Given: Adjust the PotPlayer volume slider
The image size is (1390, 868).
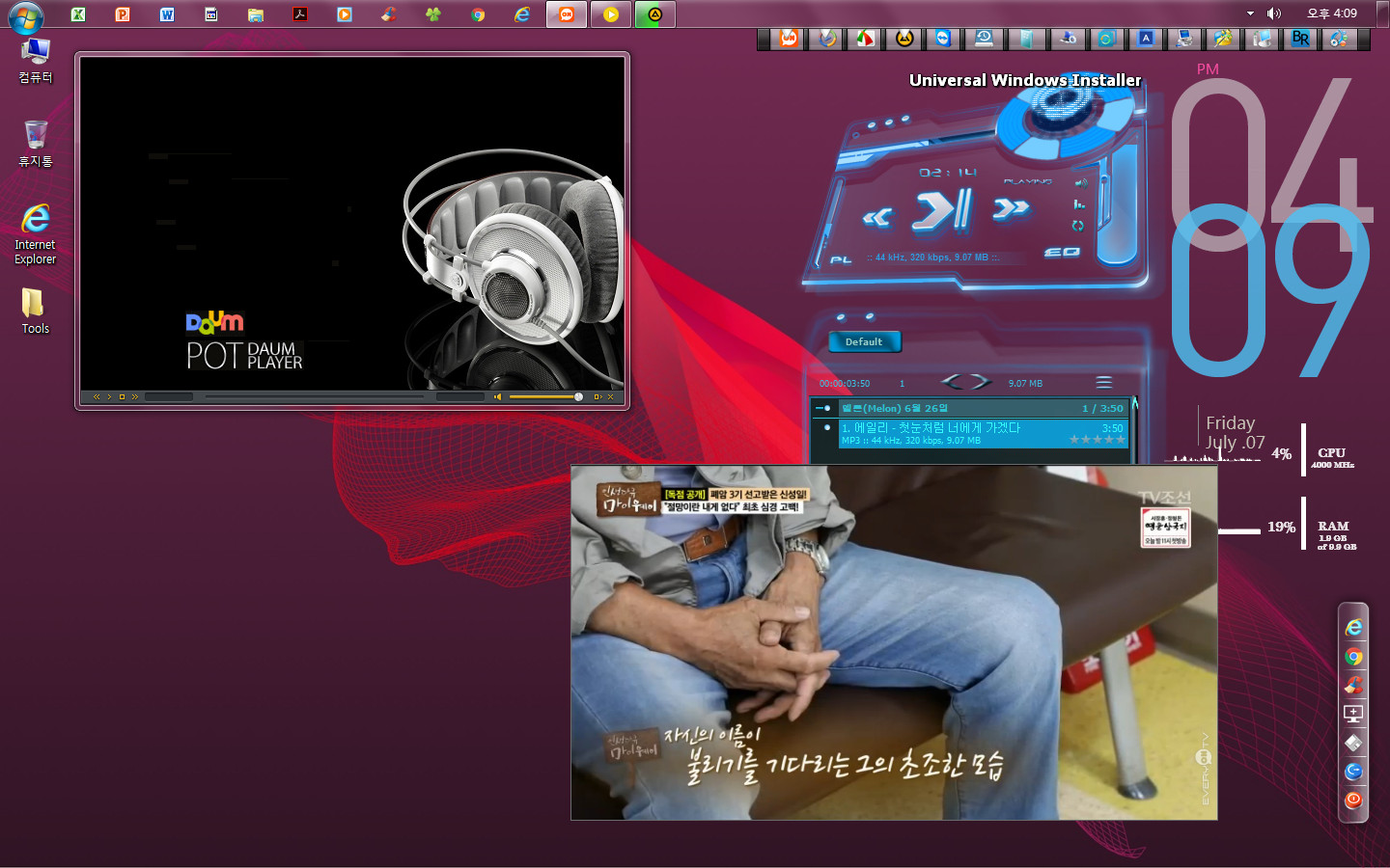Looking at the screenshot, I should pos(545,396).
